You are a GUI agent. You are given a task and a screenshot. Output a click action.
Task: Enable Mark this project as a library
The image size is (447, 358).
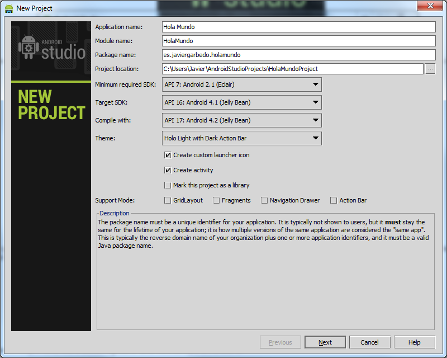coord(168,185)
